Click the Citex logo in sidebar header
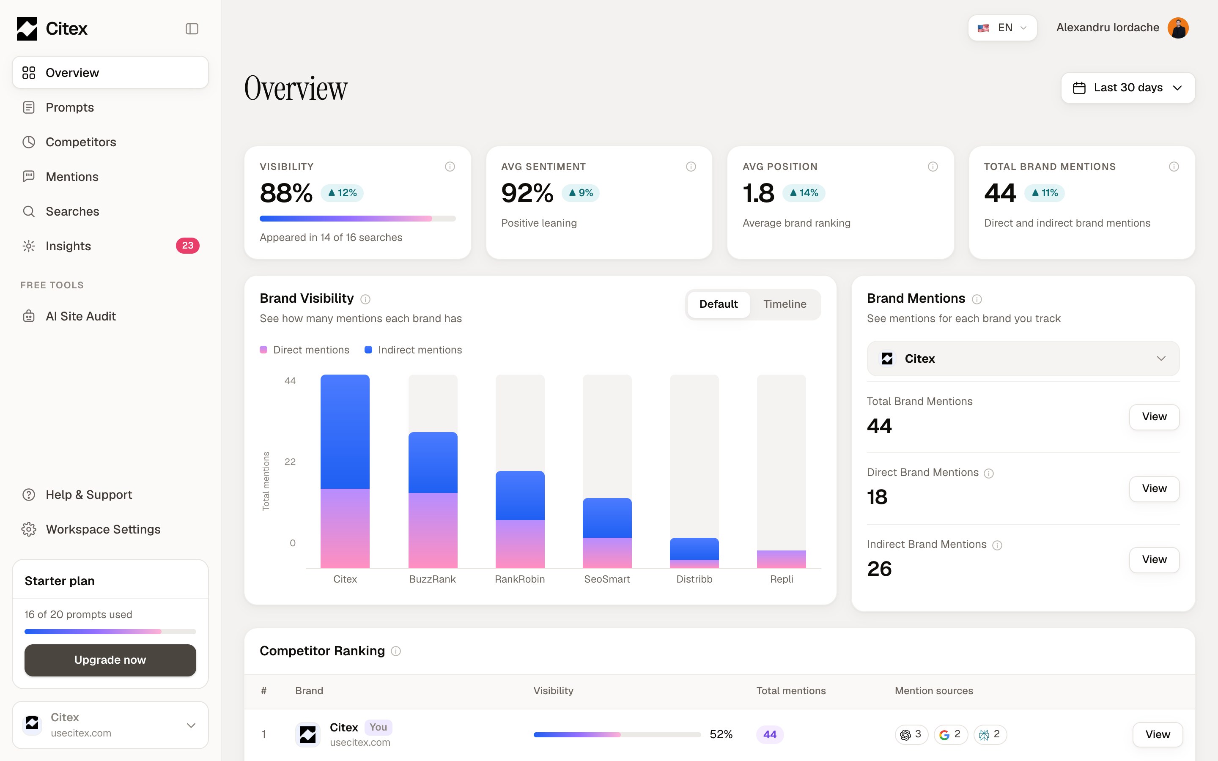1218x761 pixels. point(52,29)
